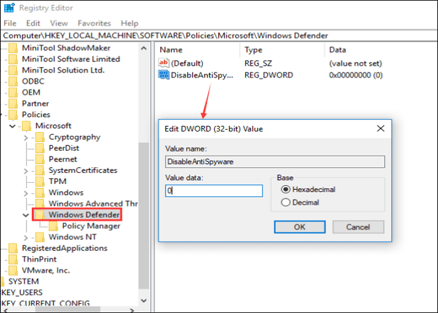Cancel the Edit DWORD dialog

point(358,227)
